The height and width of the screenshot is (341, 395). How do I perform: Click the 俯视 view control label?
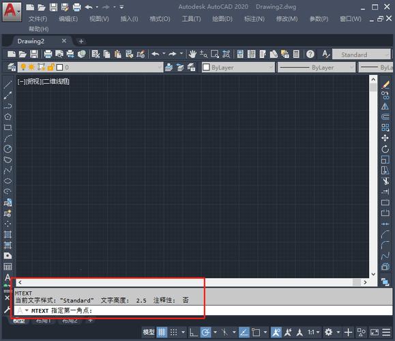pos(33,81)
